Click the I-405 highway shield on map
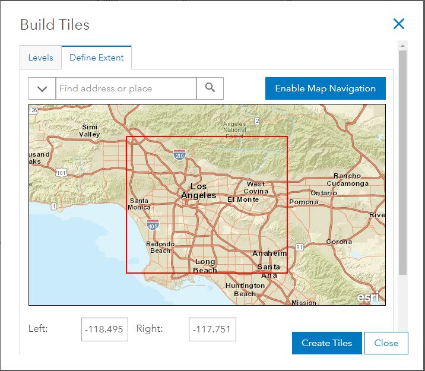Viewport: 425px width, 371px height. click(153, 225)
